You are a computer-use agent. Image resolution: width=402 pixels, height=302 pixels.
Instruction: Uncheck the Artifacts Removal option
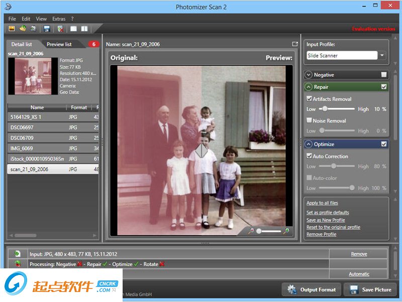coord(309,99)
